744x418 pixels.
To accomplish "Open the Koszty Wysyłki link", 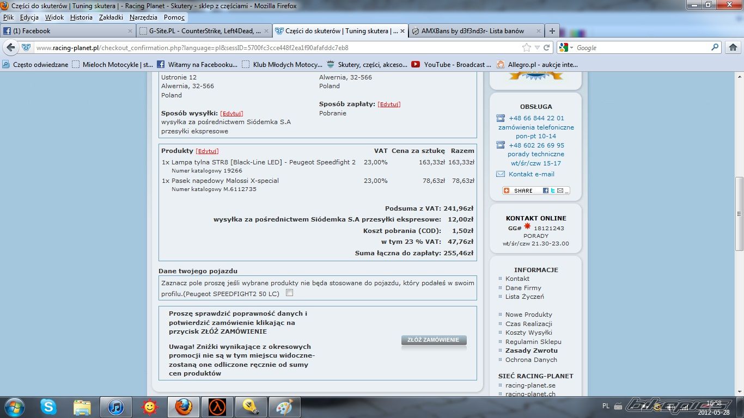I will click(x=529, y=333).
